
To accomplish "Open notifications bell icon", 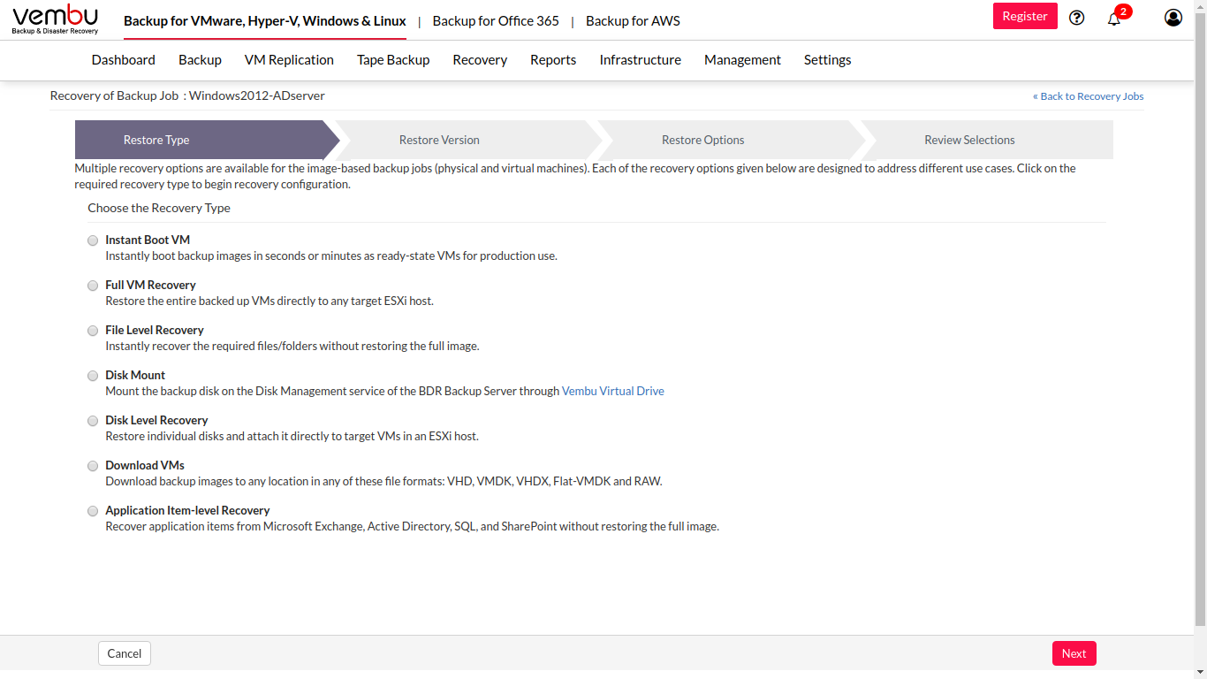I will 1114,18.
